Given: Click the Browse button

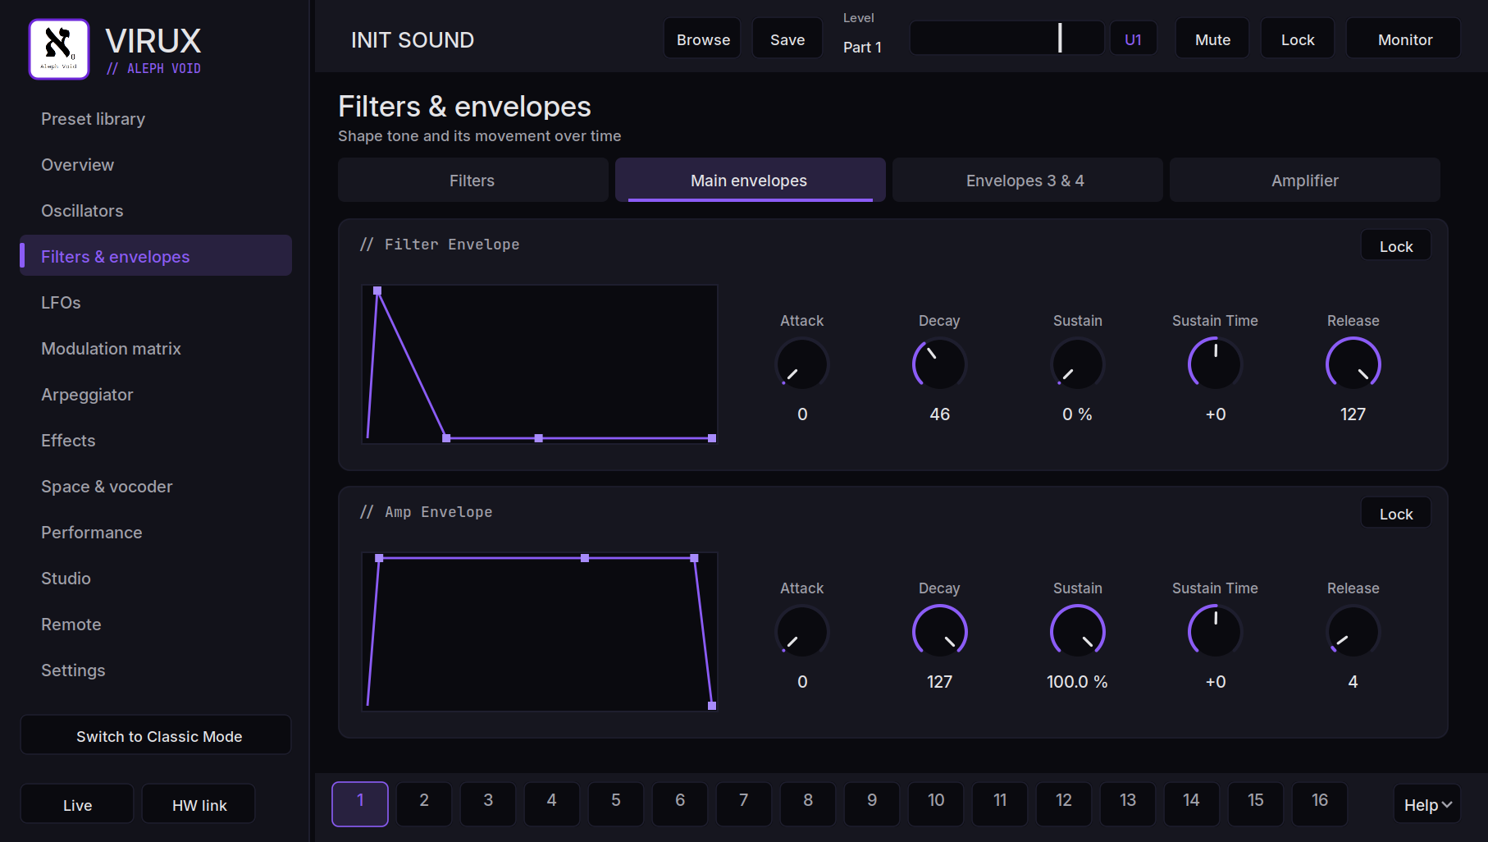Looking at the screenshot, I should (x=702, y=39).
